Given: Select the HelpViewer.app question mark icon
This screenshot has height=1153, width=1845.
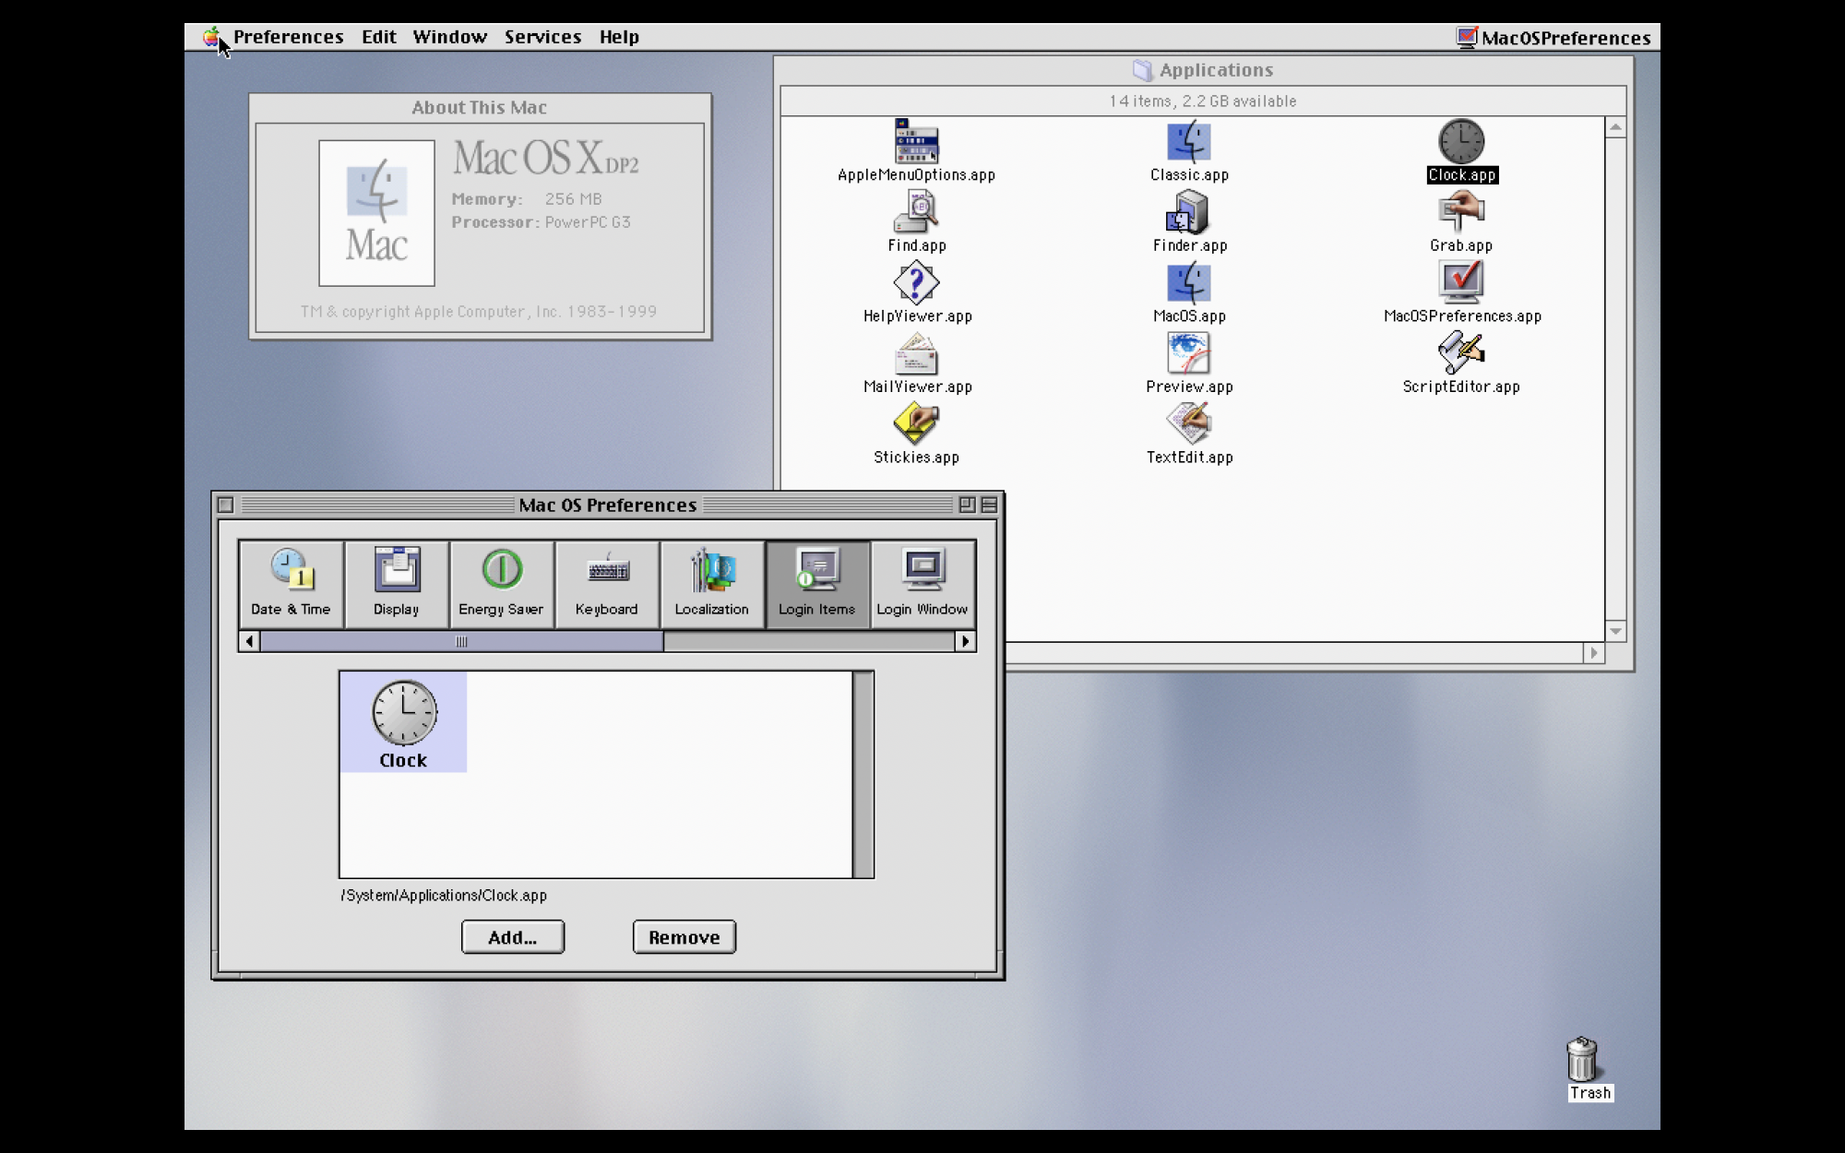Looking at the screenshot, I should pos(916,283).
